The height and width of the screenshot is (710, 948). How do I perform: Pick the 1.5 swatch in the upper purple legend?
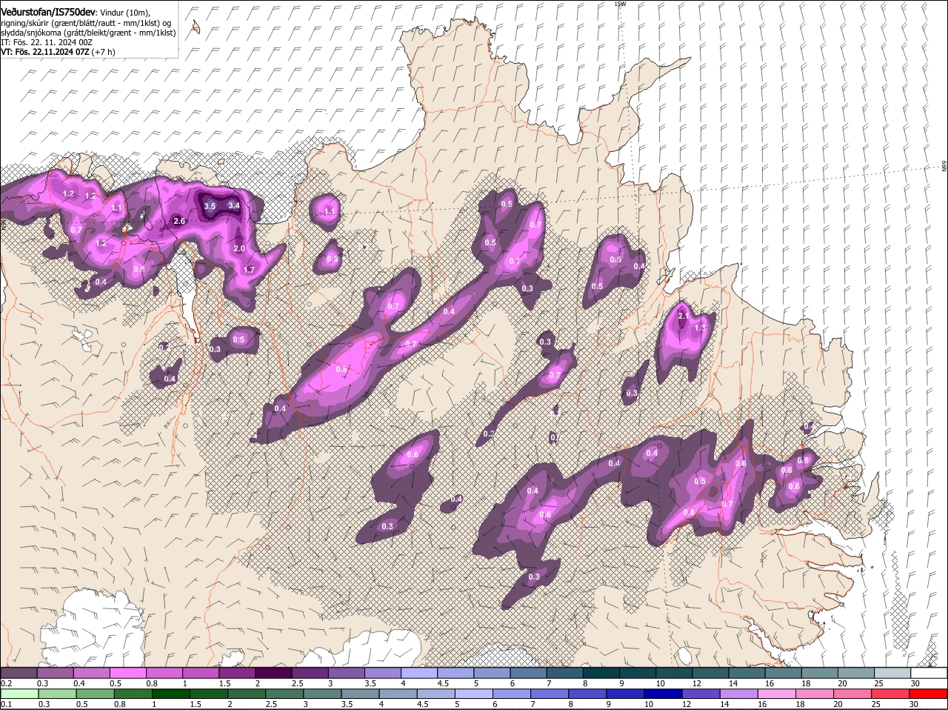[x=236, y=672]
